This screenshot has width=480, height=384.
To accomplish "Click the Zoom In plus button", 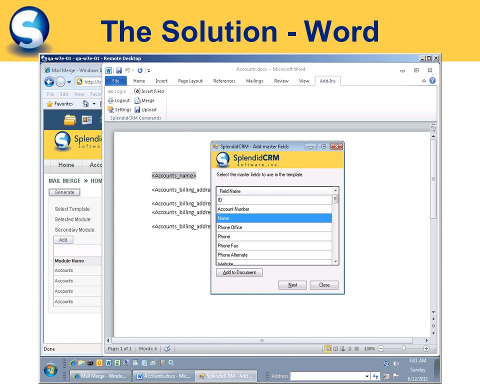I will click(x=426, y=348).
